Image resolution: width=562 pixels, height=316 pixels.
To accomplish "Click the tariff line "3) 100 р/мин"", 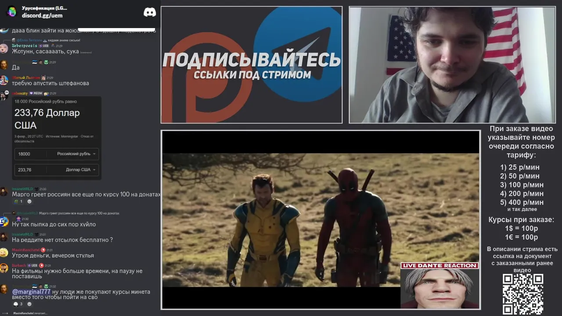I will (x=522, y=185).
